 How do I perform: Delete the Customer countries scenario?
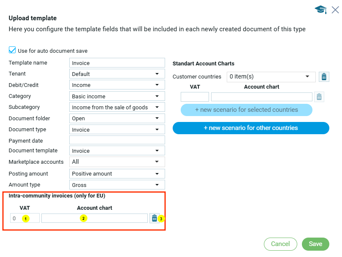pos(324,76)
